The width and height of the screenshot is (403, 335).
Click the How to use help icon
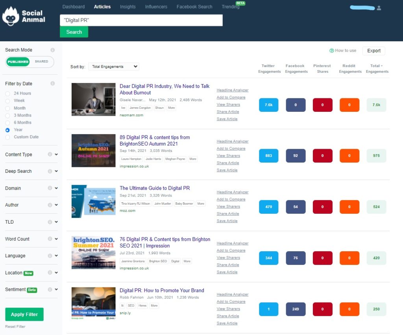[331, 51]
